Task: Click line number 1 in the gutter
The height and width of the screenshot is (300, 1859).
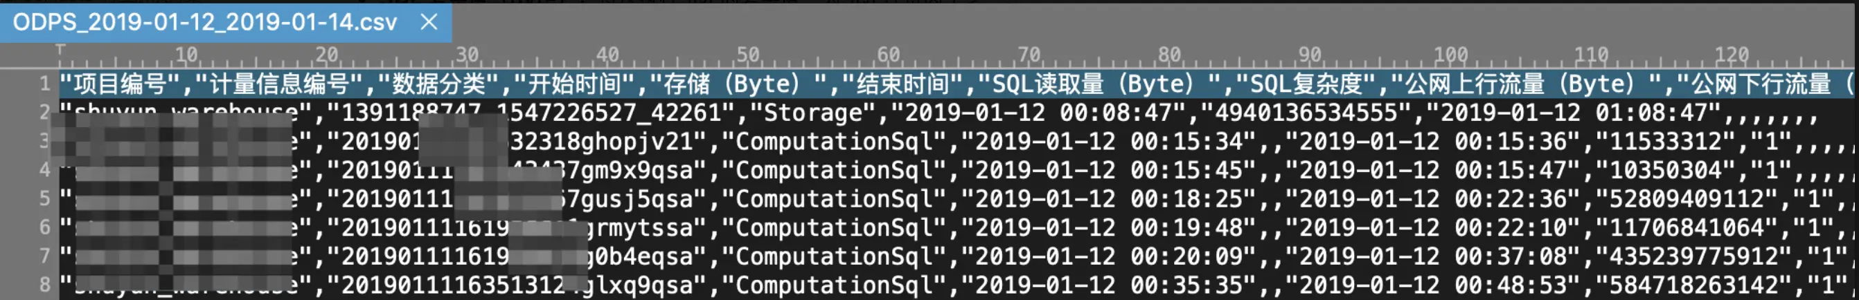Action: pyautogui.click(x=44, y=84)
